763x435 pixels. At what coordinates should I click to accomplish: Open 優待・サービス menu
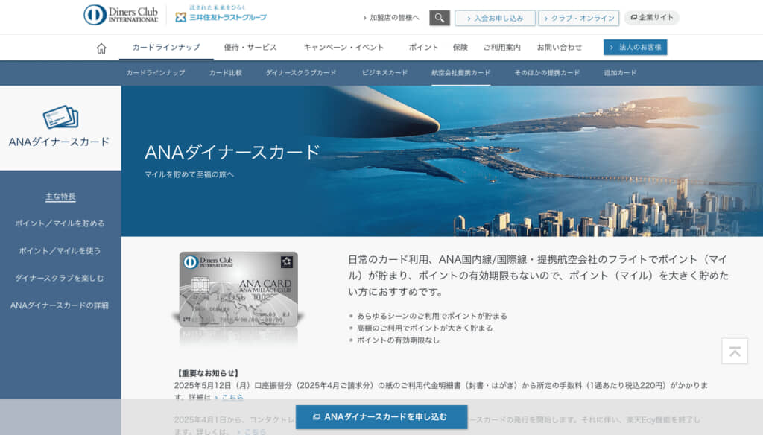250,47
